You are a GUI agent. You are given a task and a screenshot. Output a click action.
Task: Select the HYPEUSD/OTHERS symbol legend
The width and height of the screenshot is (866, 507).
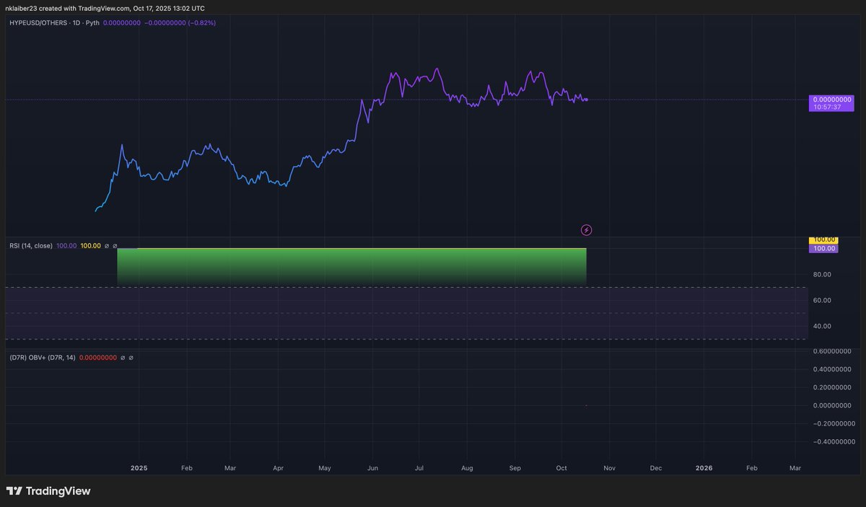(54, 23)
